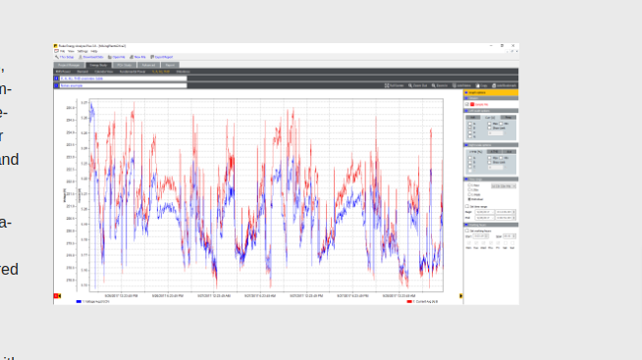Screen dimensions: 642x360
Task: Click the red Sample File color swatch
Action: point(472,104)
